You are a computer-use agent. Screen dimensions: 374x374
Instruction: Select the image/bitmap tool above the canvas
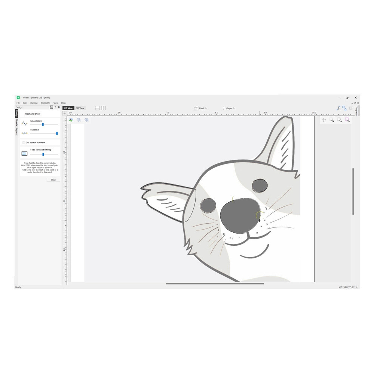71,120
